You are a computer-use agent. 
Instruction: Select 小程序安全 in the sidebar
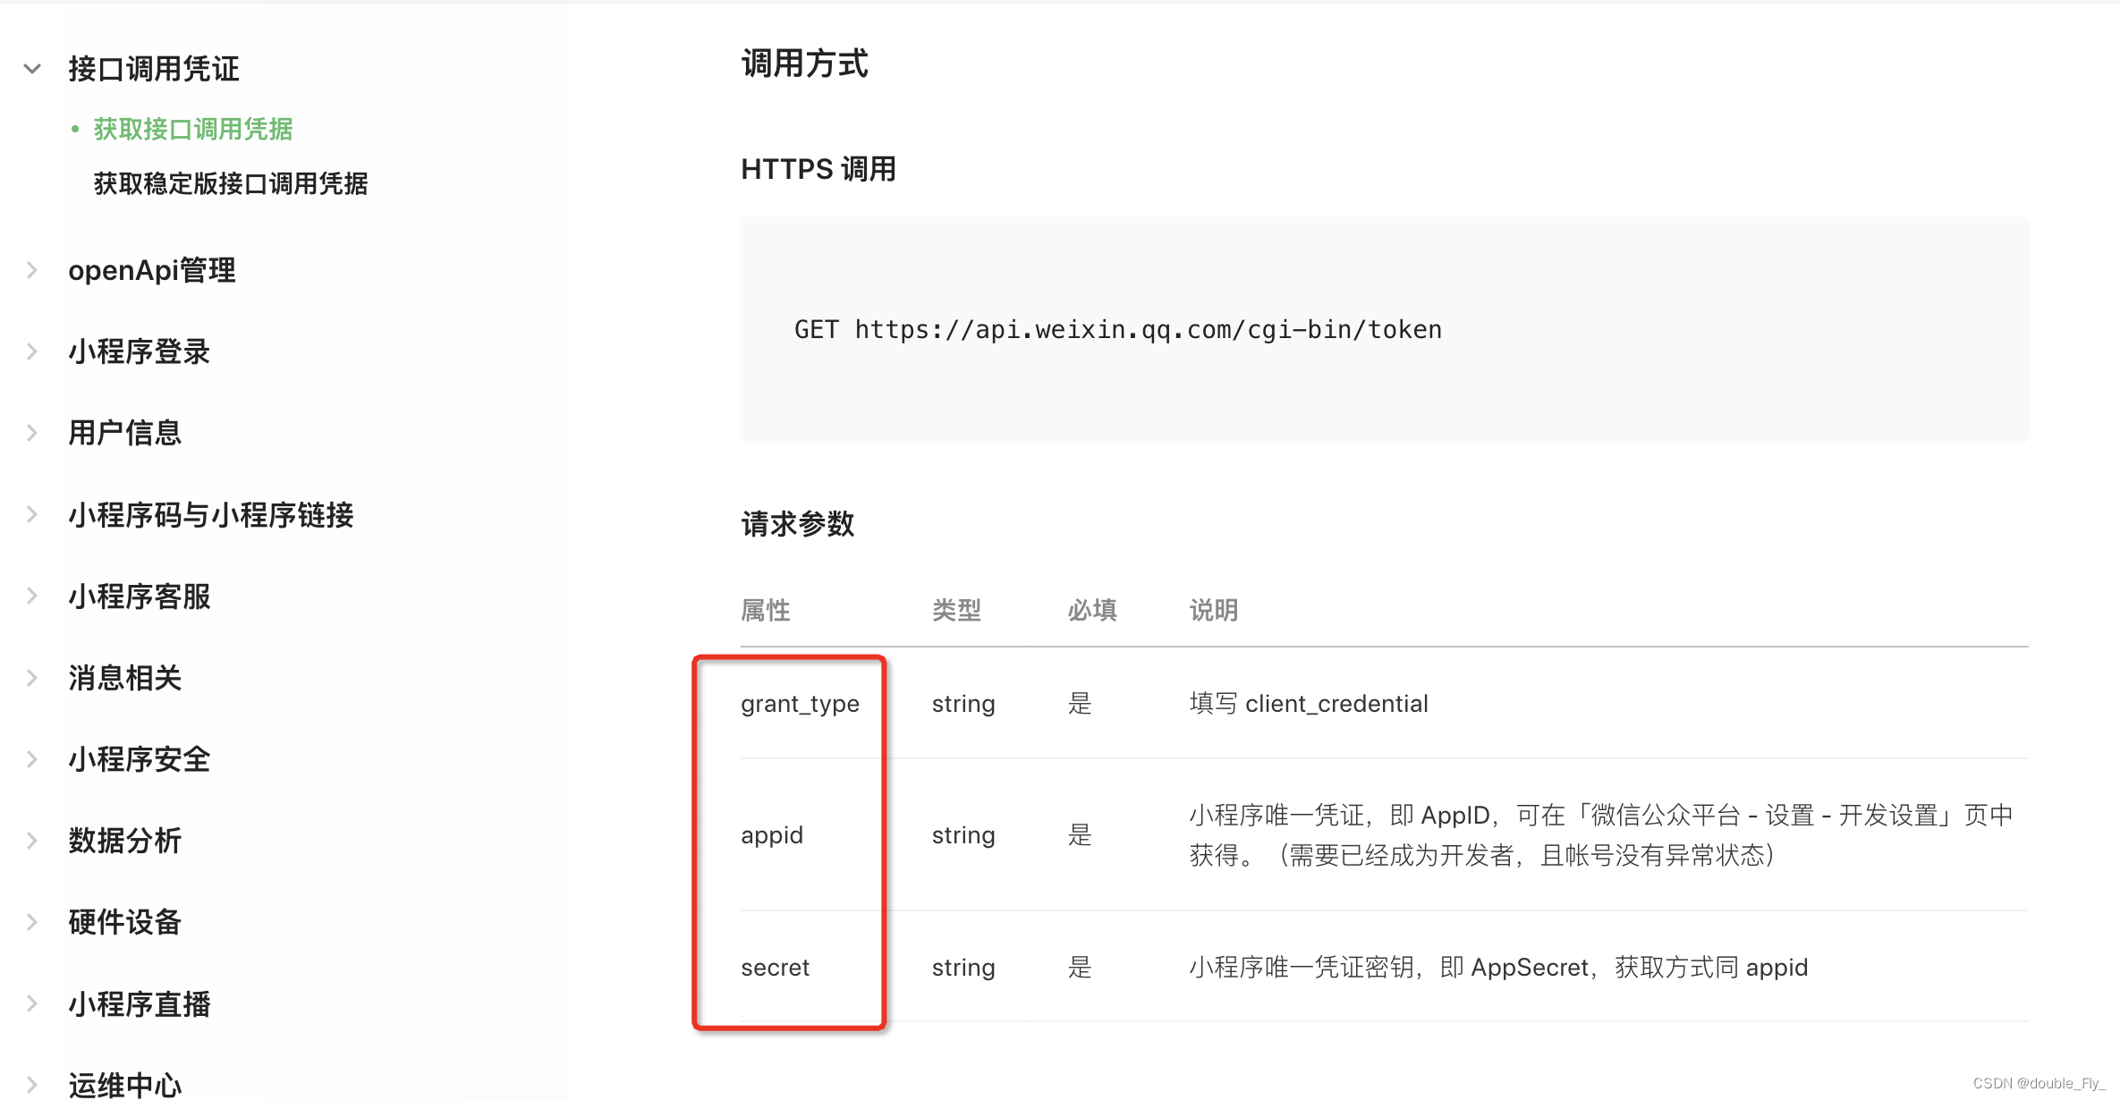tap(140, 759)
